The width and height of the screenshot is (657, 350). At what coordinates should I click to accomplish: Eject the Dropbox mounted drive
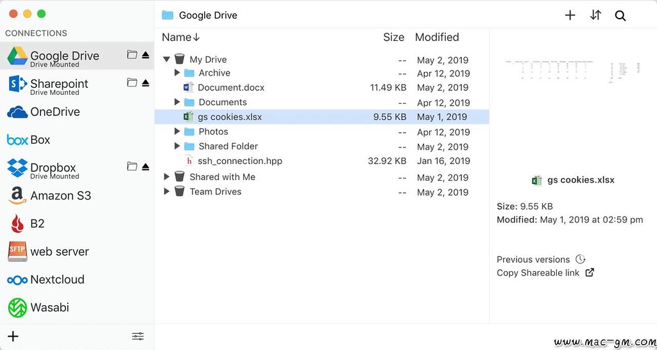click(146, 167)
